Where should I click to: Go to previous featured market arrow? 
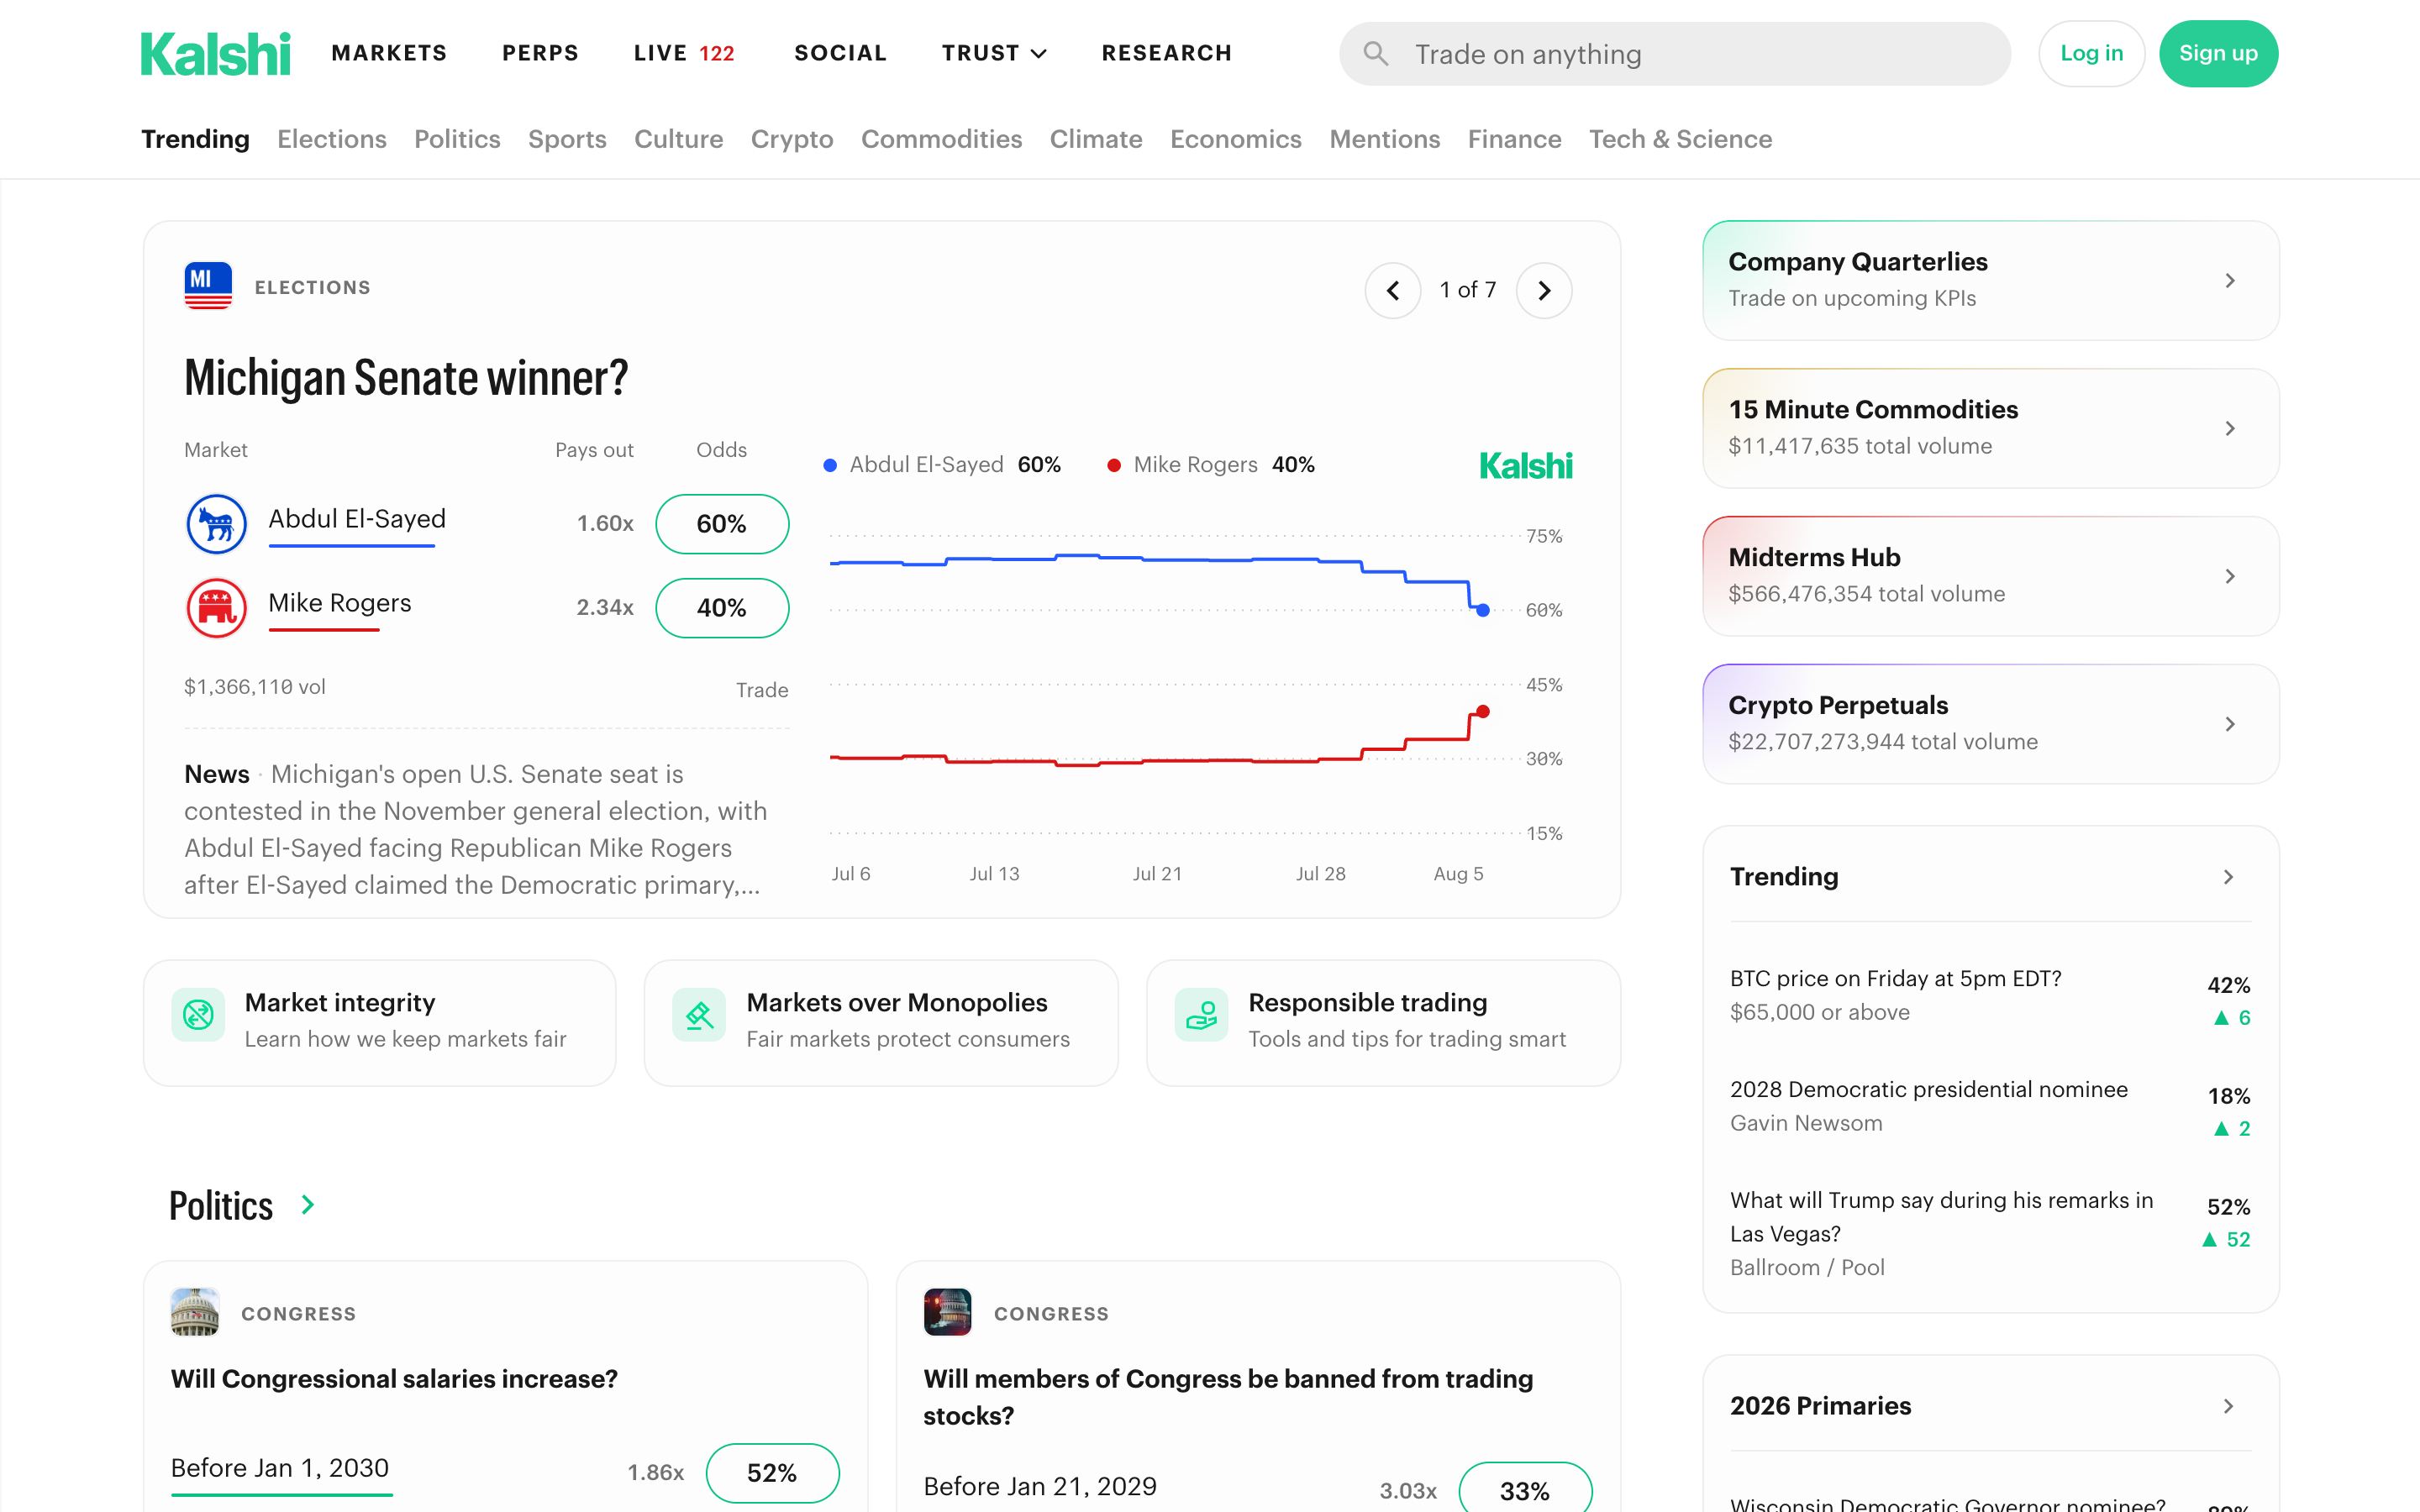pyautogui.click(x=1393, y=290)
